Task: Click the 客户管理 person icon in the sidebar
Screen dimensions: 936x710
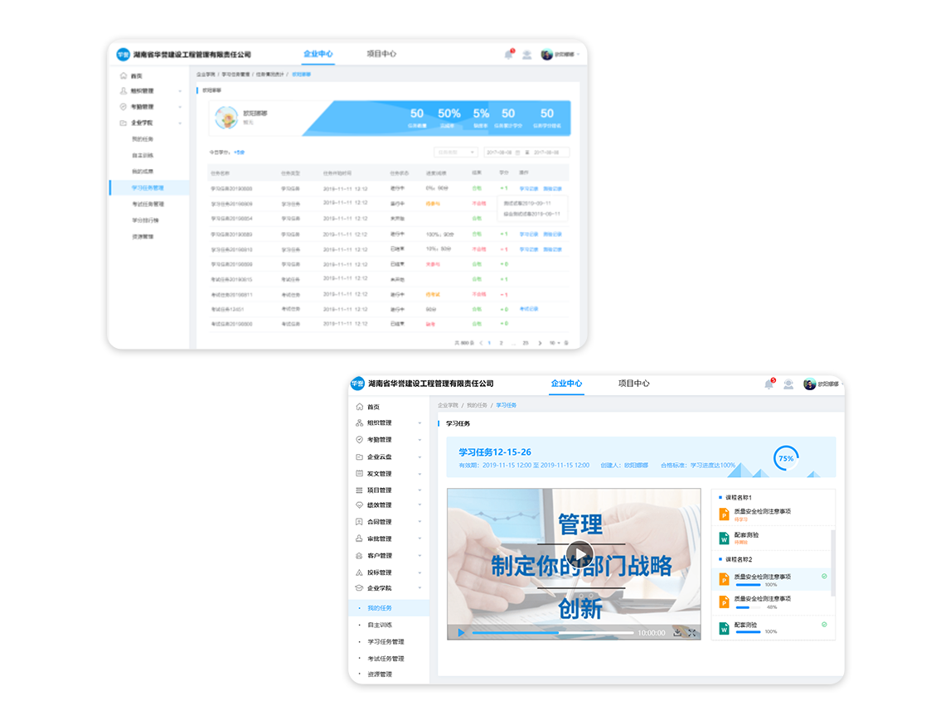Action: [359, 556]
